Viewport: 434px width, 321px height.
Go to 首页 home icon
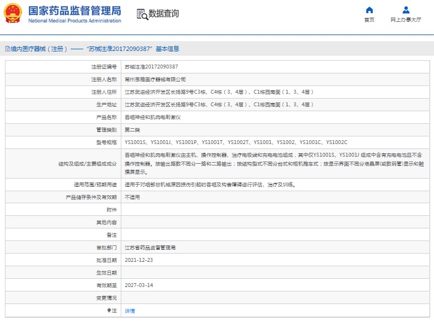tap(370, 10)
